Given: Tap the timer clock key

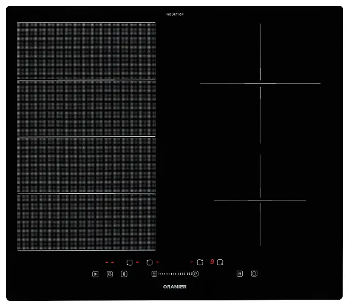Looking at the screenshot, I should pyautogui.click(x=110, y=274).
